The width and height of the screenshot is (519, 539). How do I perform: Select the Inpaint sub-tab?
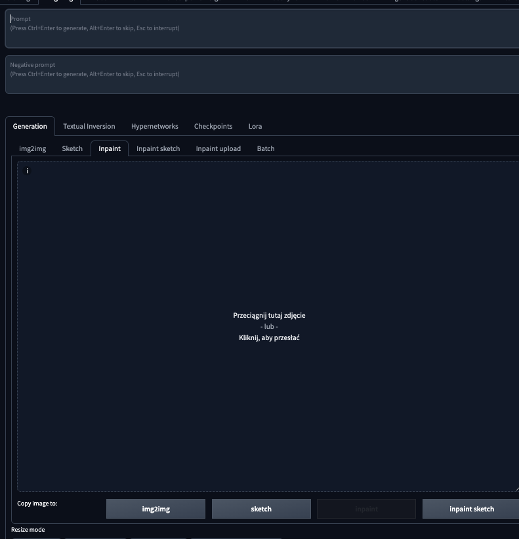tap(110, 148)
